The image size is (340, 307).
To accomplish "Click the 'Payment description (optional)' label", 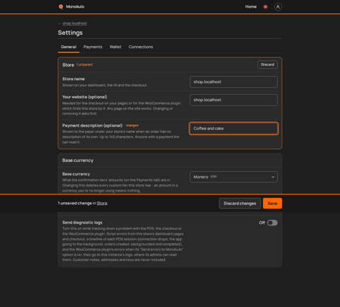I will 92,125.
